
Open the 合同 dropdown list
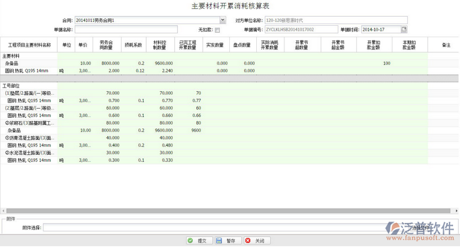click(222, 20)
